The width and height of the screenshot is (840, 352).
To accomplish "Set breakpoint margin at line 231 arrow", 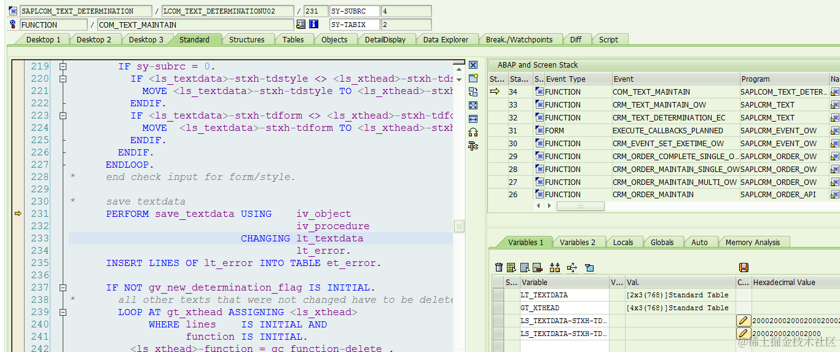I will 18,214.
